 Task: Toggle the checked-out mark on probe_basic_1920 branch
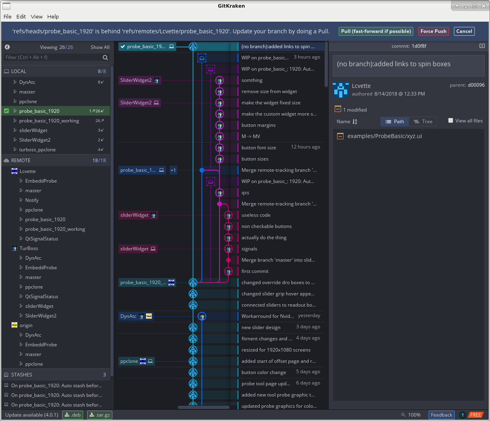(x=6, y=111)
